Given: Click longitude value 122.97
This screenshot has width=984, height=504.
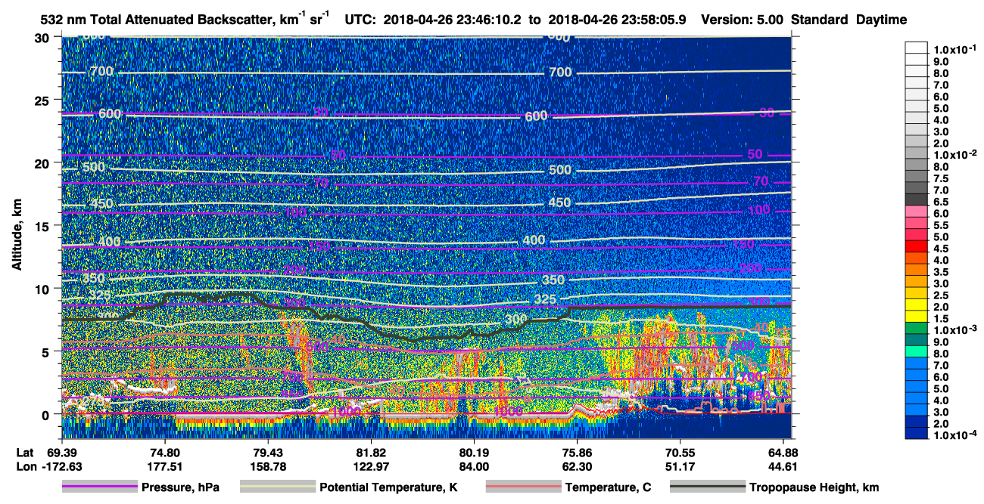Looking at the screenshot, I should tap(370, 466).
